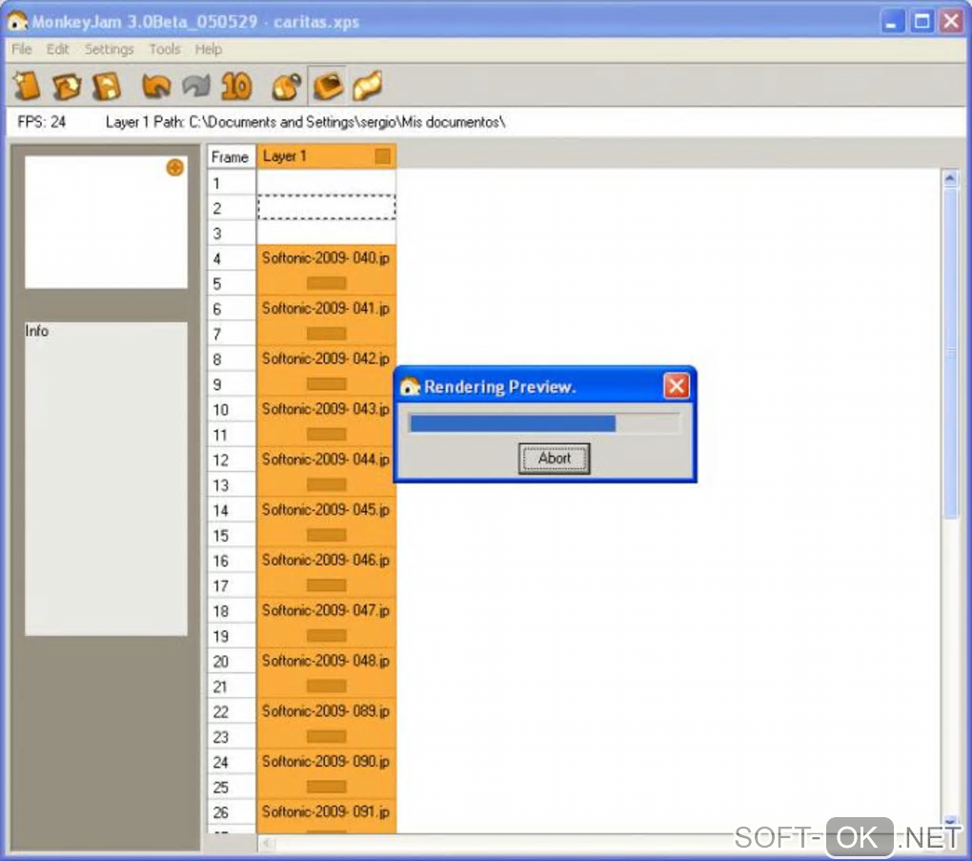The height and width of the screenshot is (861, 972).
Task: Click the Save exposure sheet disk icon
Action: (106, 86)
